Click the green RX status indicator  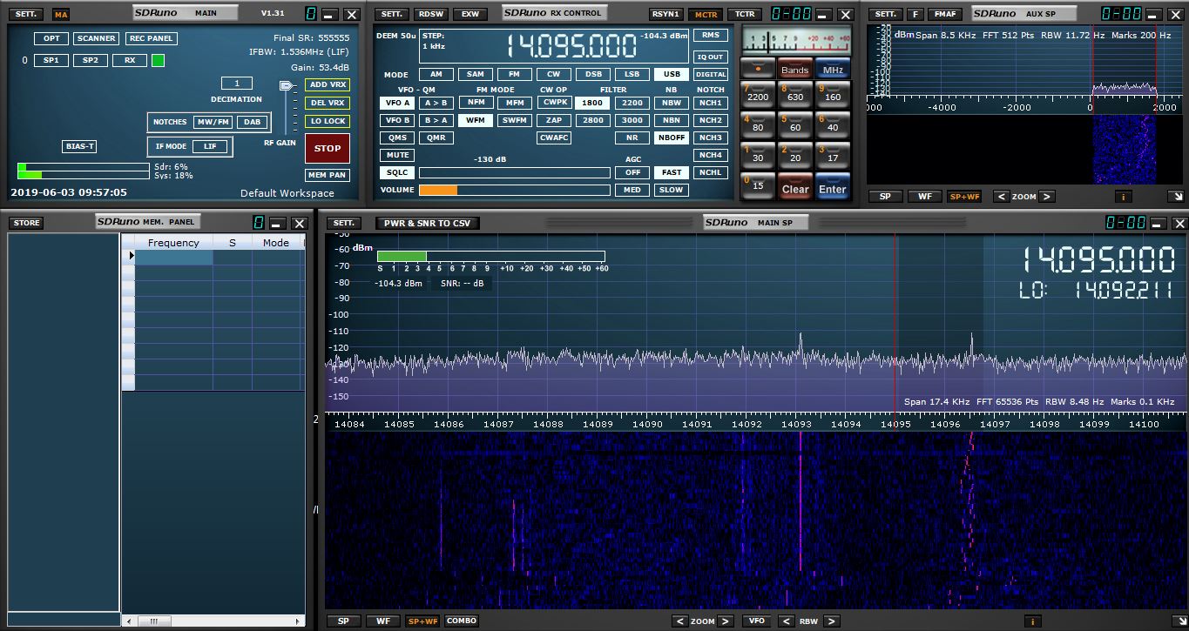[x=158, y=60]
